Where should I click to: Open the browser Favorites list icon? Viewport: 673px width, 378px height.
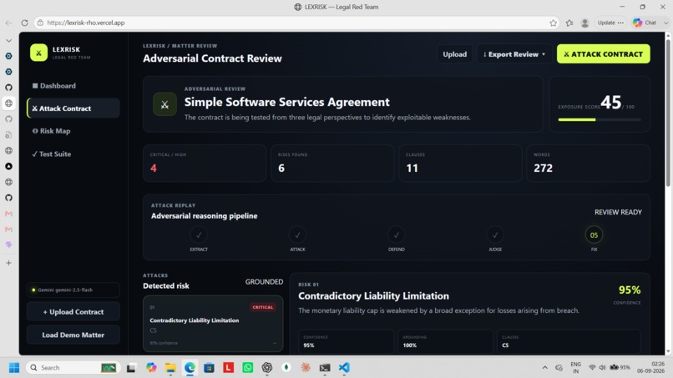569,23
